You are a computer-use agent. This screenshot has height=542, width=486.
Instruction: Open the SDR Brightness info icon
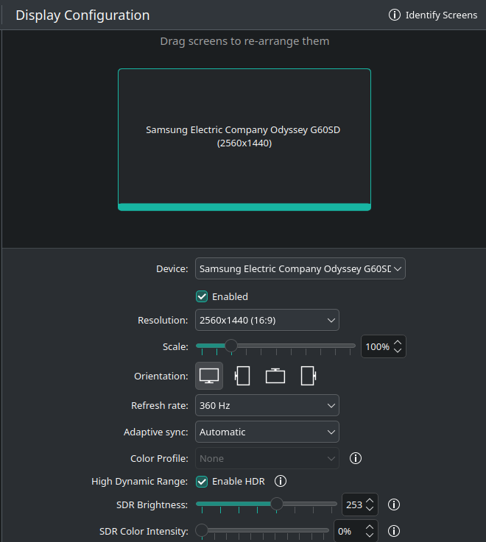394,504
